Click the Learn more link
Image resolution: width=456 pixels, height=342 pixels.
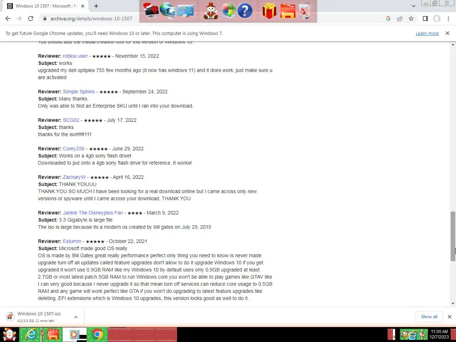[x=427, y=33]
